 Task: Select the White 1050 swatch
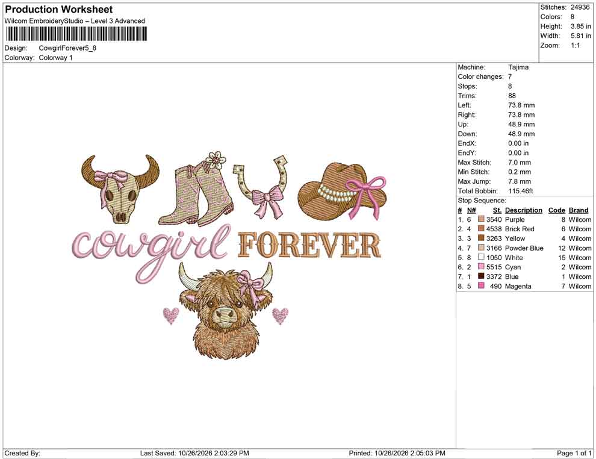481,257
